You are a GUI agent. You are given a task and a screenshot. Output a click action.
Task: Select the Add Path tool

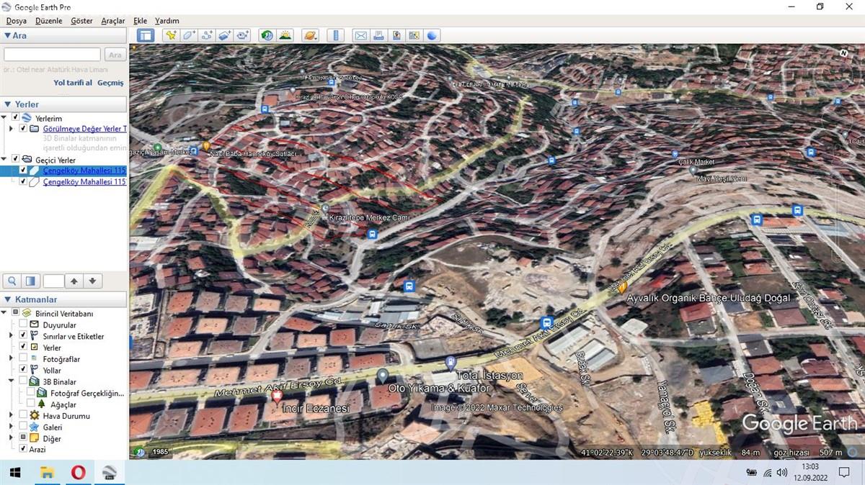click(x=207, y=35)
